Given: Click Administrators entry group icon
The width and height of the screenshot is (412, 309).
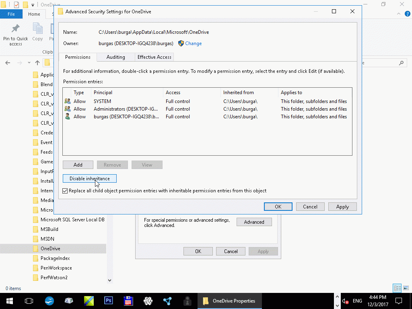Looking at the screenshot, I should [68, 109].
